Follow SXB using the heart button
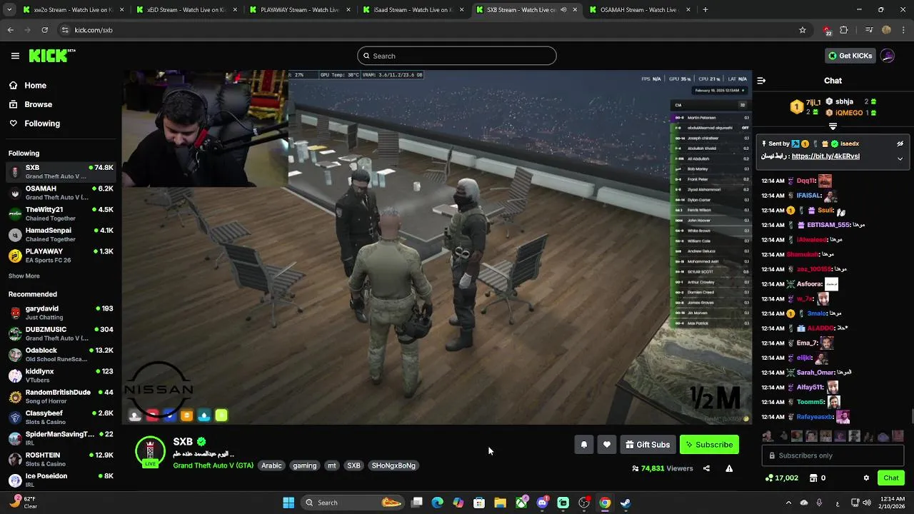The image size is (914, 514). click(606, 445)
